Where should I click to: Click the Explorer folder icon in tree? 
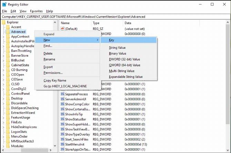(4, 22)
